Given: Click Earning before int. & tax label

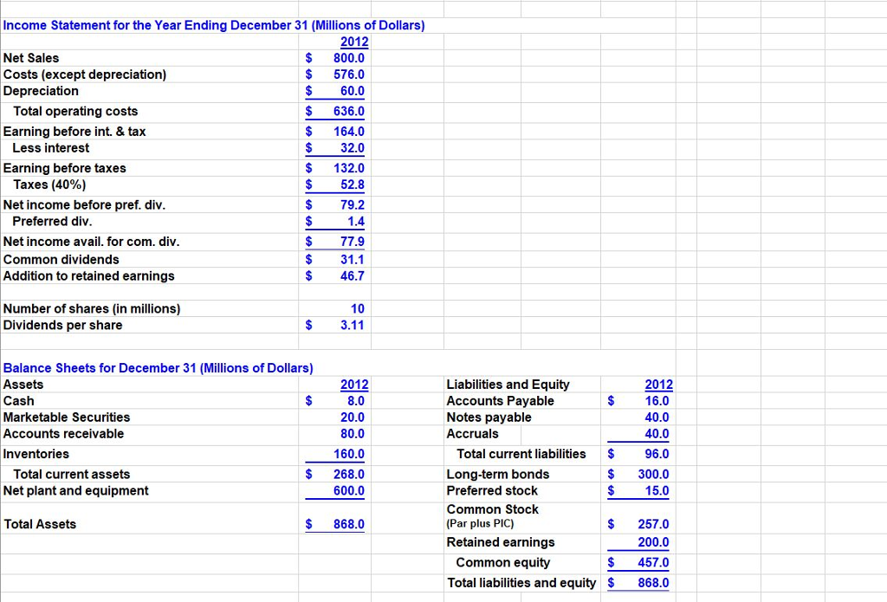Looking at the screenshot, I should (74, 132).
